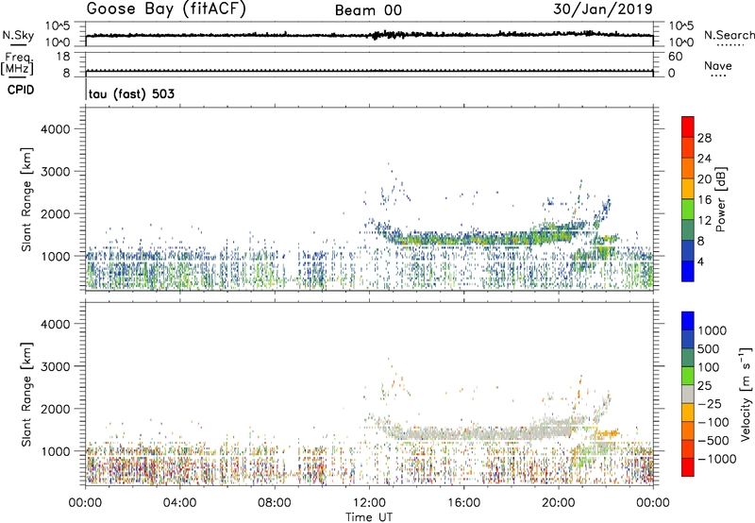Click the power panel 'Slant Range [km]' axis title

click(x=26, y=199)
